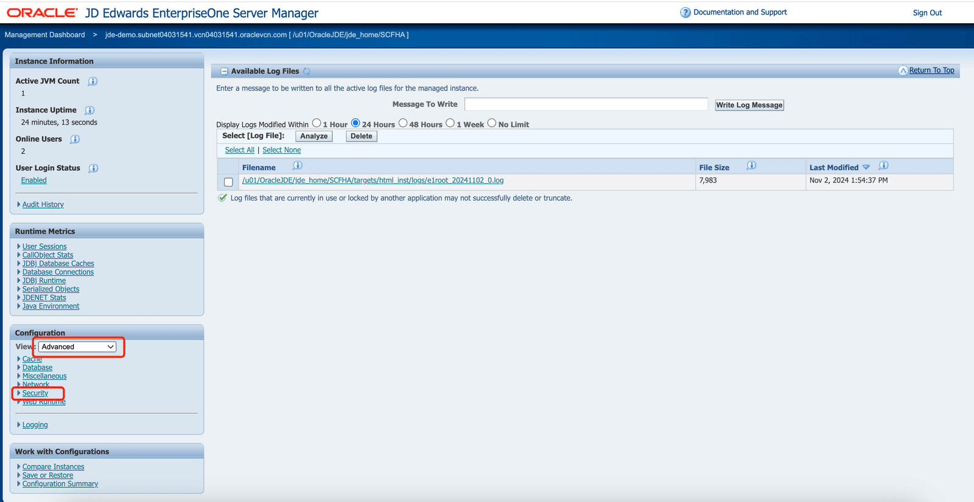Screen dimensions: 974x502
Task: Check the e1root log file checkbox
Action: 228,182
